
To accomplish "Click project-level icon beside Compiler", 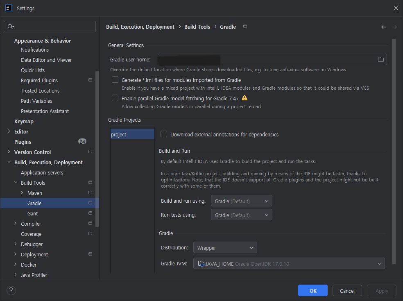I will 90,223.
